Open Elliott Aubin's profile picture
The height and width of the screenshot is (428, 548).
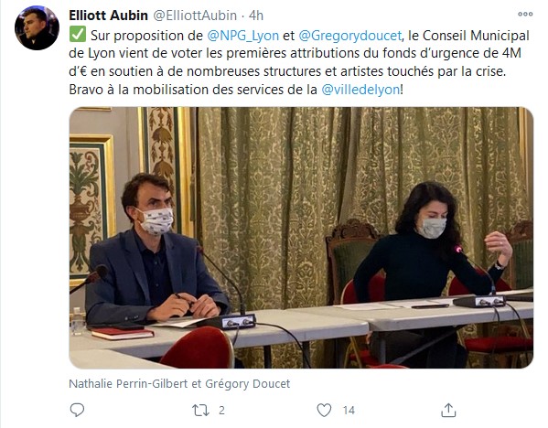(37, 27)
